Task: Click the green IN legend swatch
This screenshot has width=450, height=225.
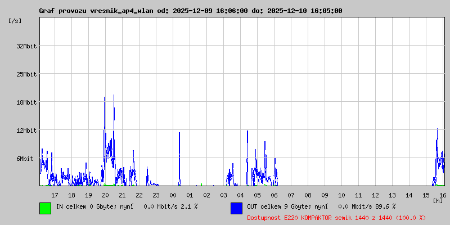Action: 46,208
